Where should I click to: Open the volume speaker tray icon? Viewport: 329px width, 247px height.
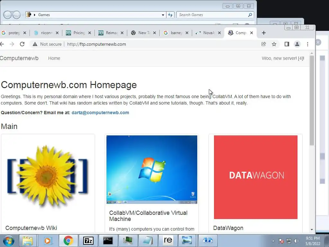(296, 241)
